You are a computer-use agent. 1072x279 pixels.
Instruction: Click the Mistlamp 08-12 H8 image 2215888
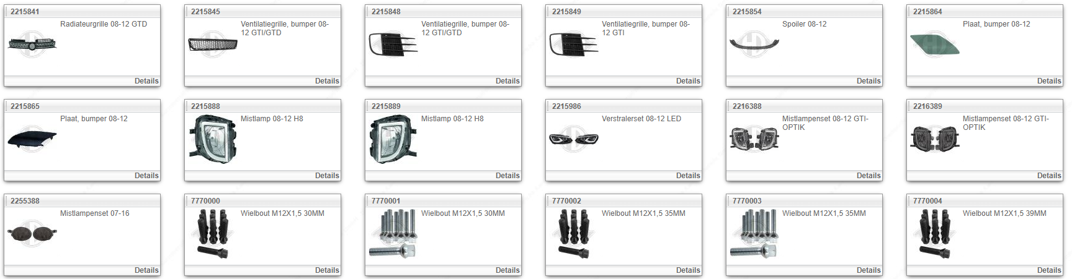(x=213, y=139)
